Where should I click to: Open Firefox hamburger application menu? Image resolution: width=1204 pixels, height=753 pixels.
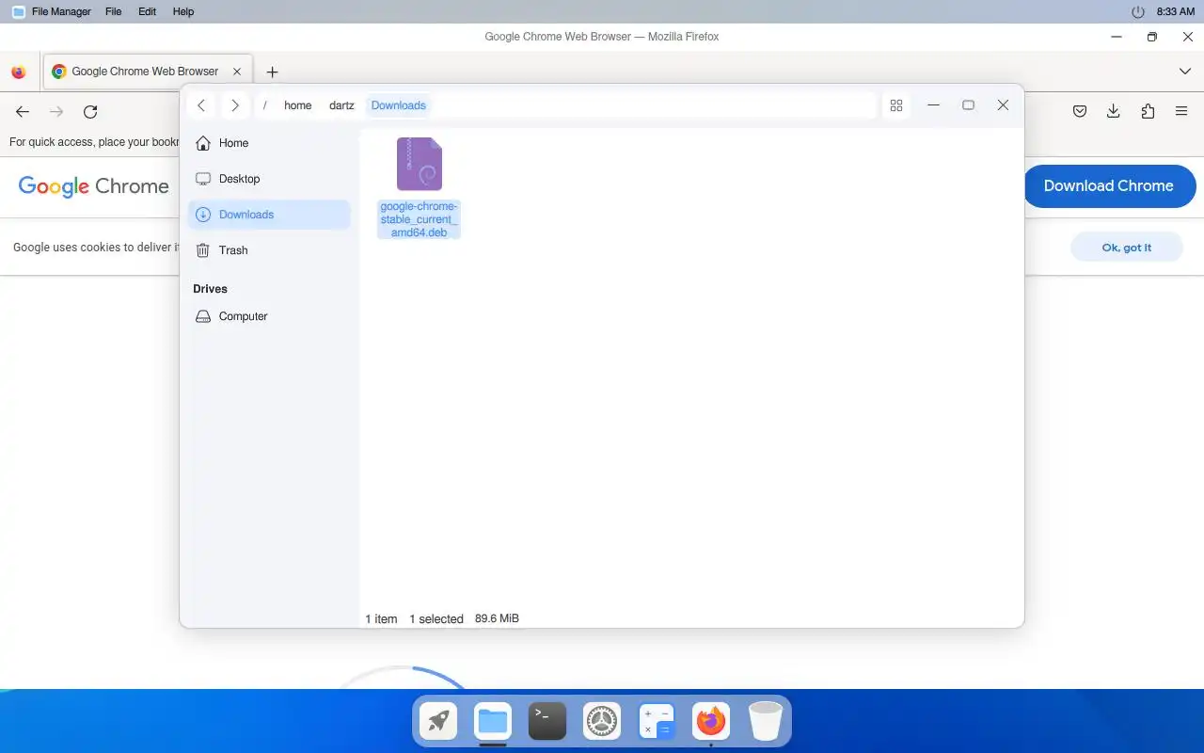pos(1181,112)
